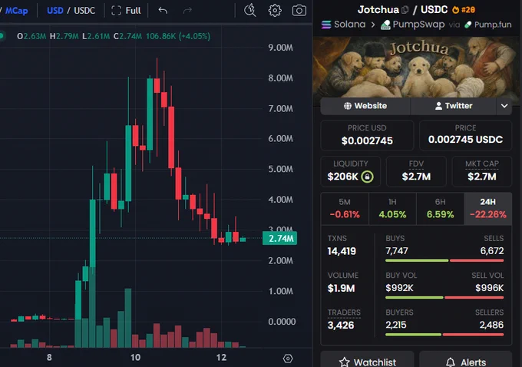The image size is (522, 367).
Task: Select the 5M timeframe tab
Action: 345,209
